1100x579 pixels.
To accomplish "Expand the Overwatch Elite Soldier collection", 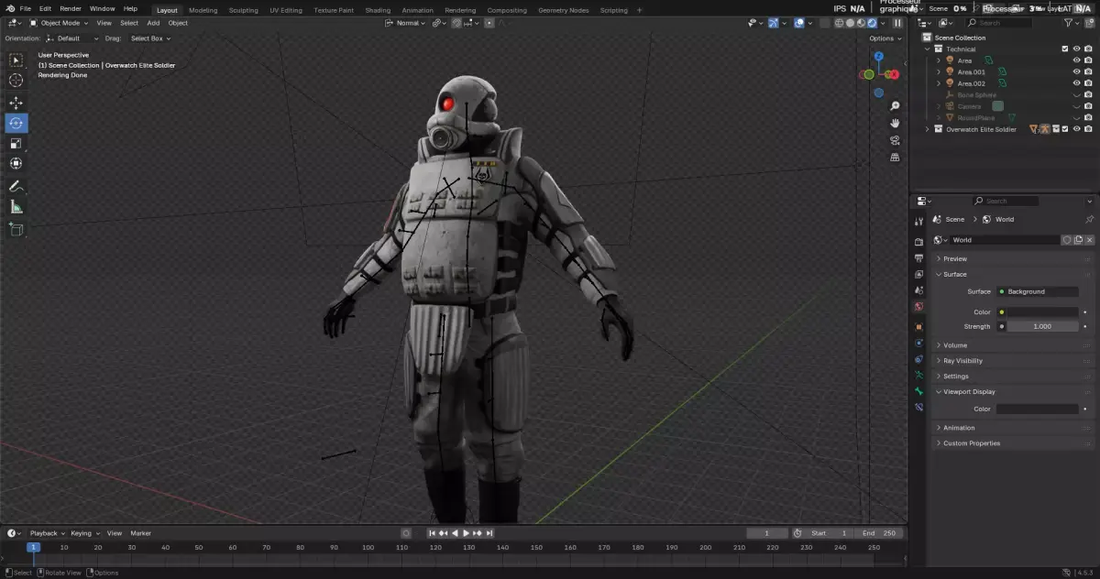I will [927, 129].
